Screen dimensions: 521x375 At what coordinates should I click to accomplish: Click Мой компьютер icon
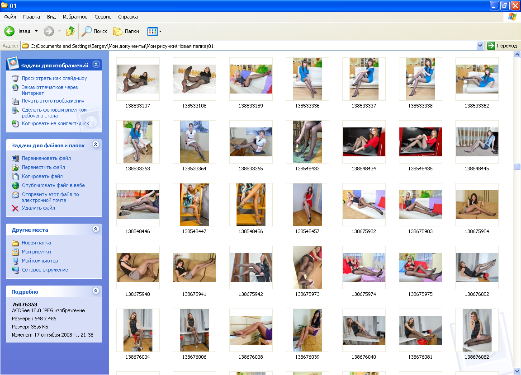tap(15, 261)
